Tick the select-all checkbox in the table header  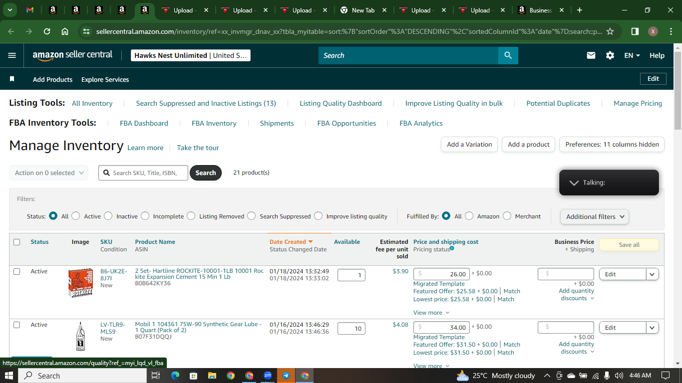pos(17,242)
